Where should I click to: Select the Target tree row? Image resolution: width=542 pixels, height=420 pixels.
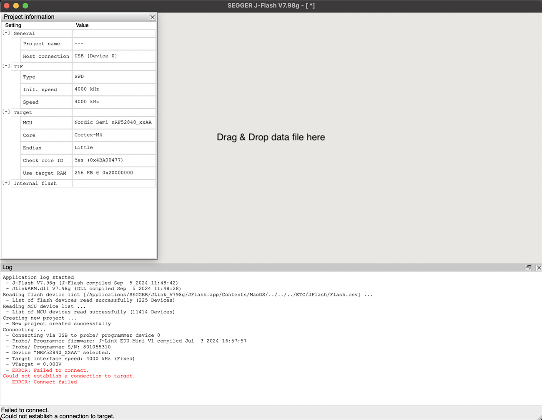pos(83,112)
